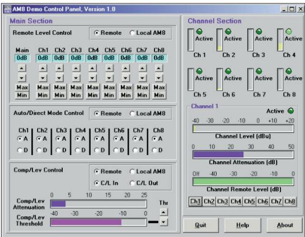Image resolution: width=305 pixels, height=237 pixels.
Task: Click the Ch 2 Active green LED indicator
Action: click(x=228, y=31)
